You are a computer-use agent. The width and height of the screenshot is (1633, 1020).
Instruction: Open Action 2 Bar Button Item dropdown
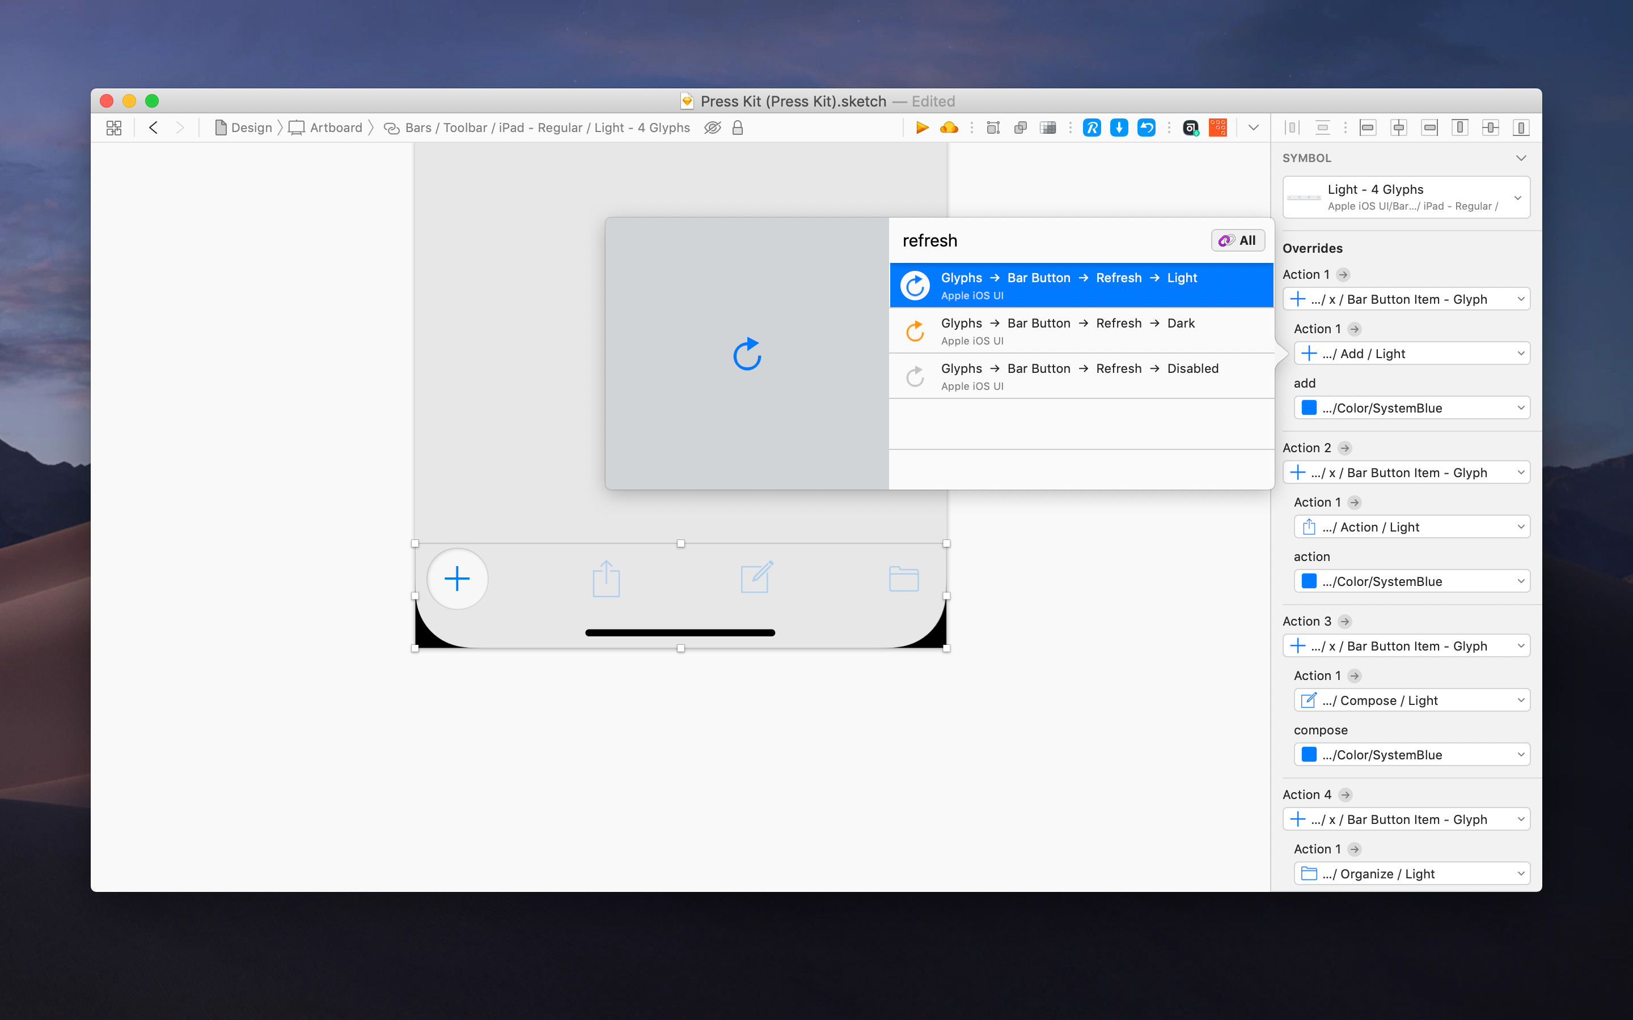coord(1406,473)
